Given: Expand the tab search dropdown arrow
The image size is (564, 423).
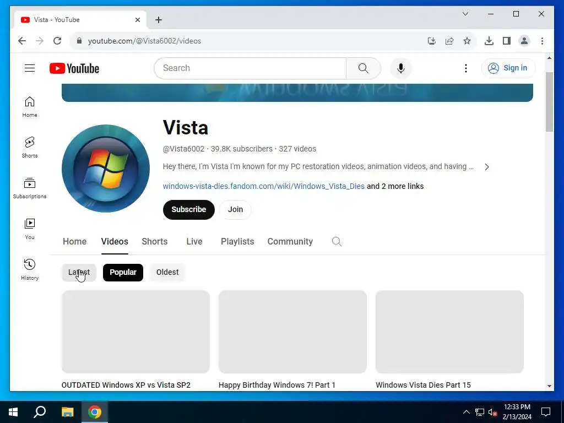Looking at the screenshot, I should pos(465,14).
